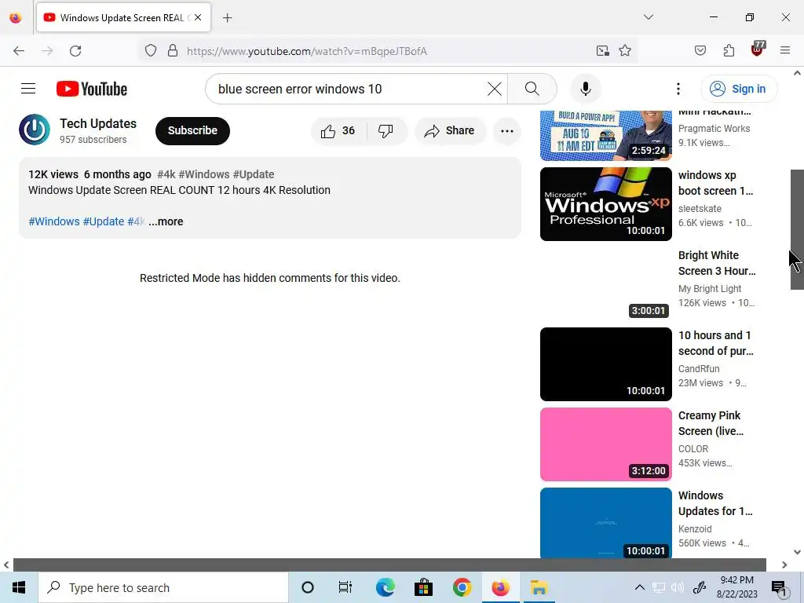Show hidden system tray icons

click(x=639, y=587)
